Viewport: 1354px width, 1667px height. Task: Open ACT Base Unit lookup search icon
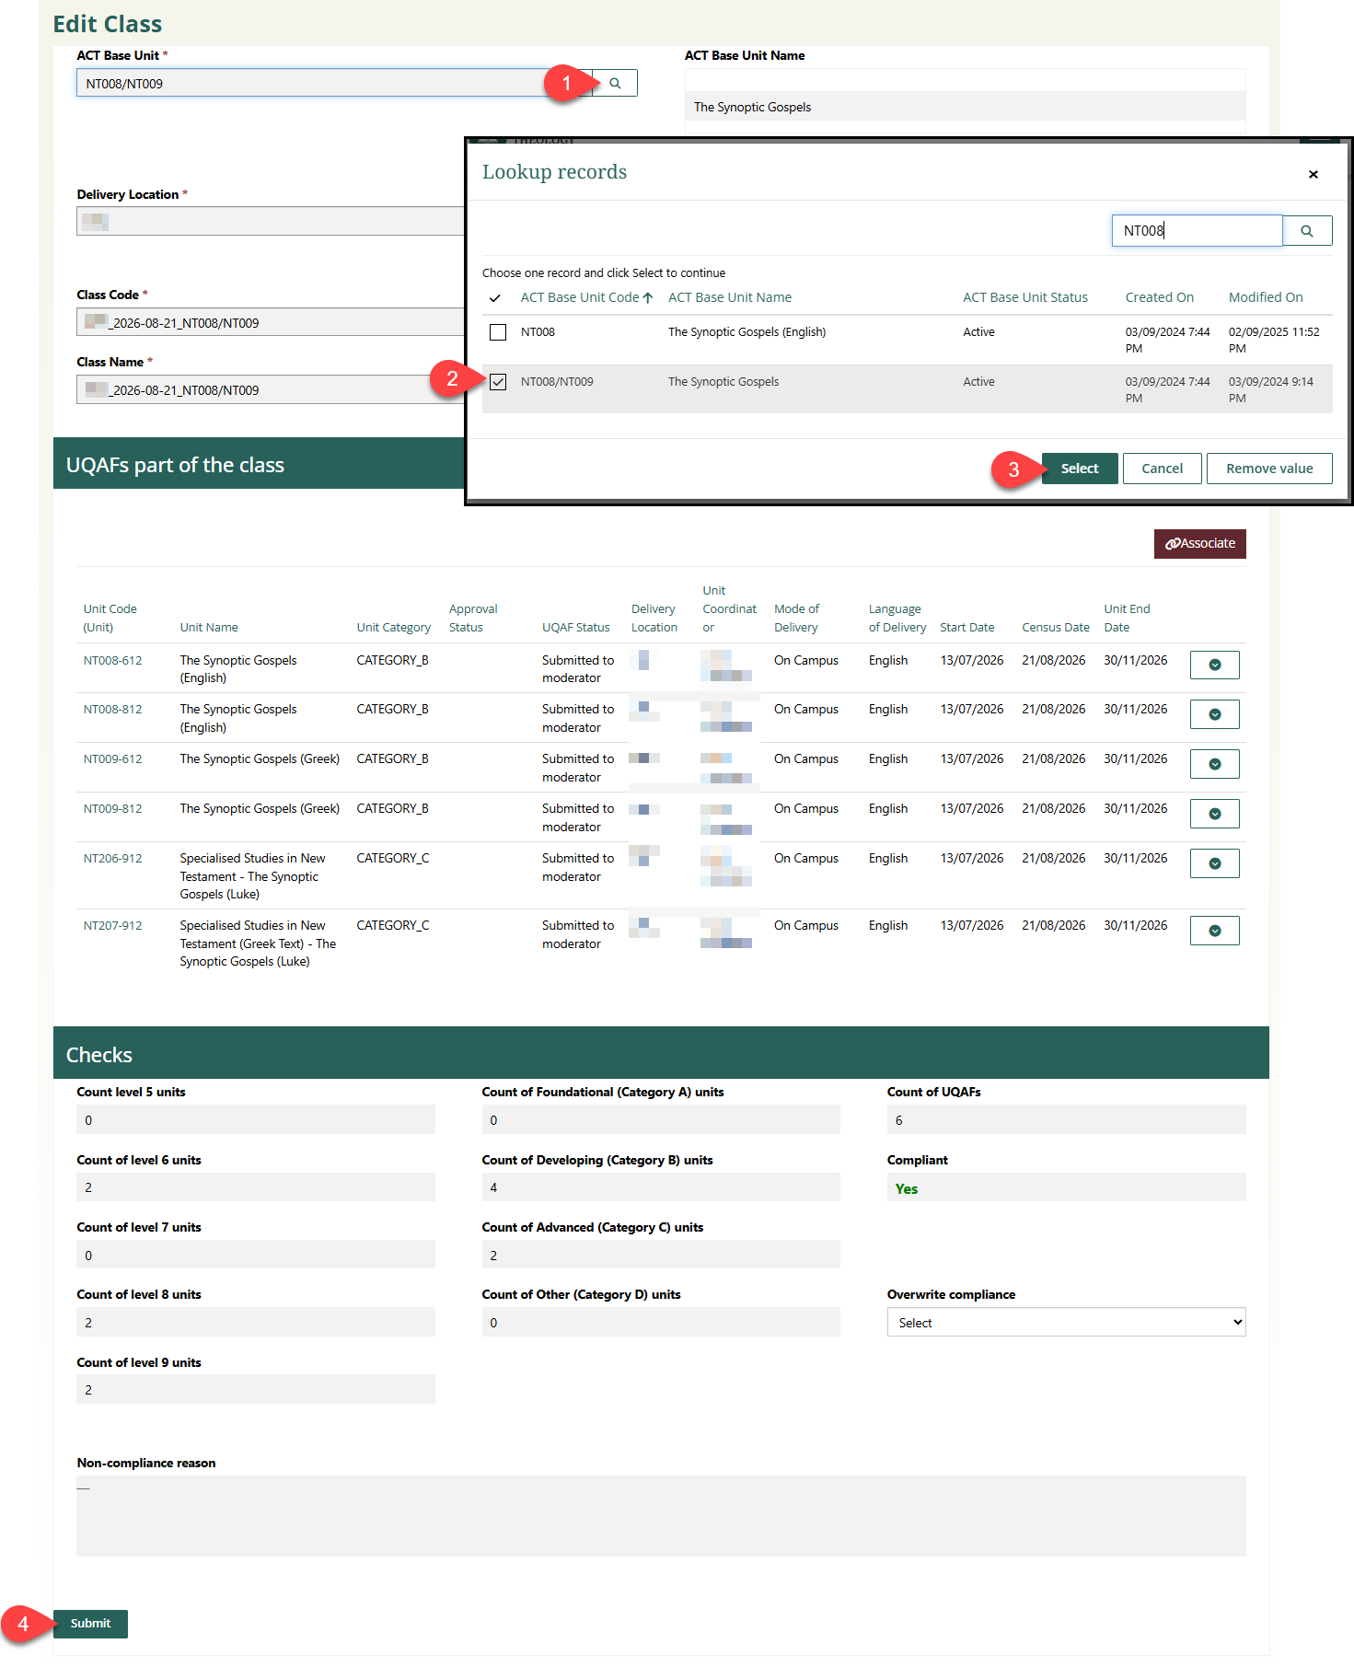coord(615,83)
